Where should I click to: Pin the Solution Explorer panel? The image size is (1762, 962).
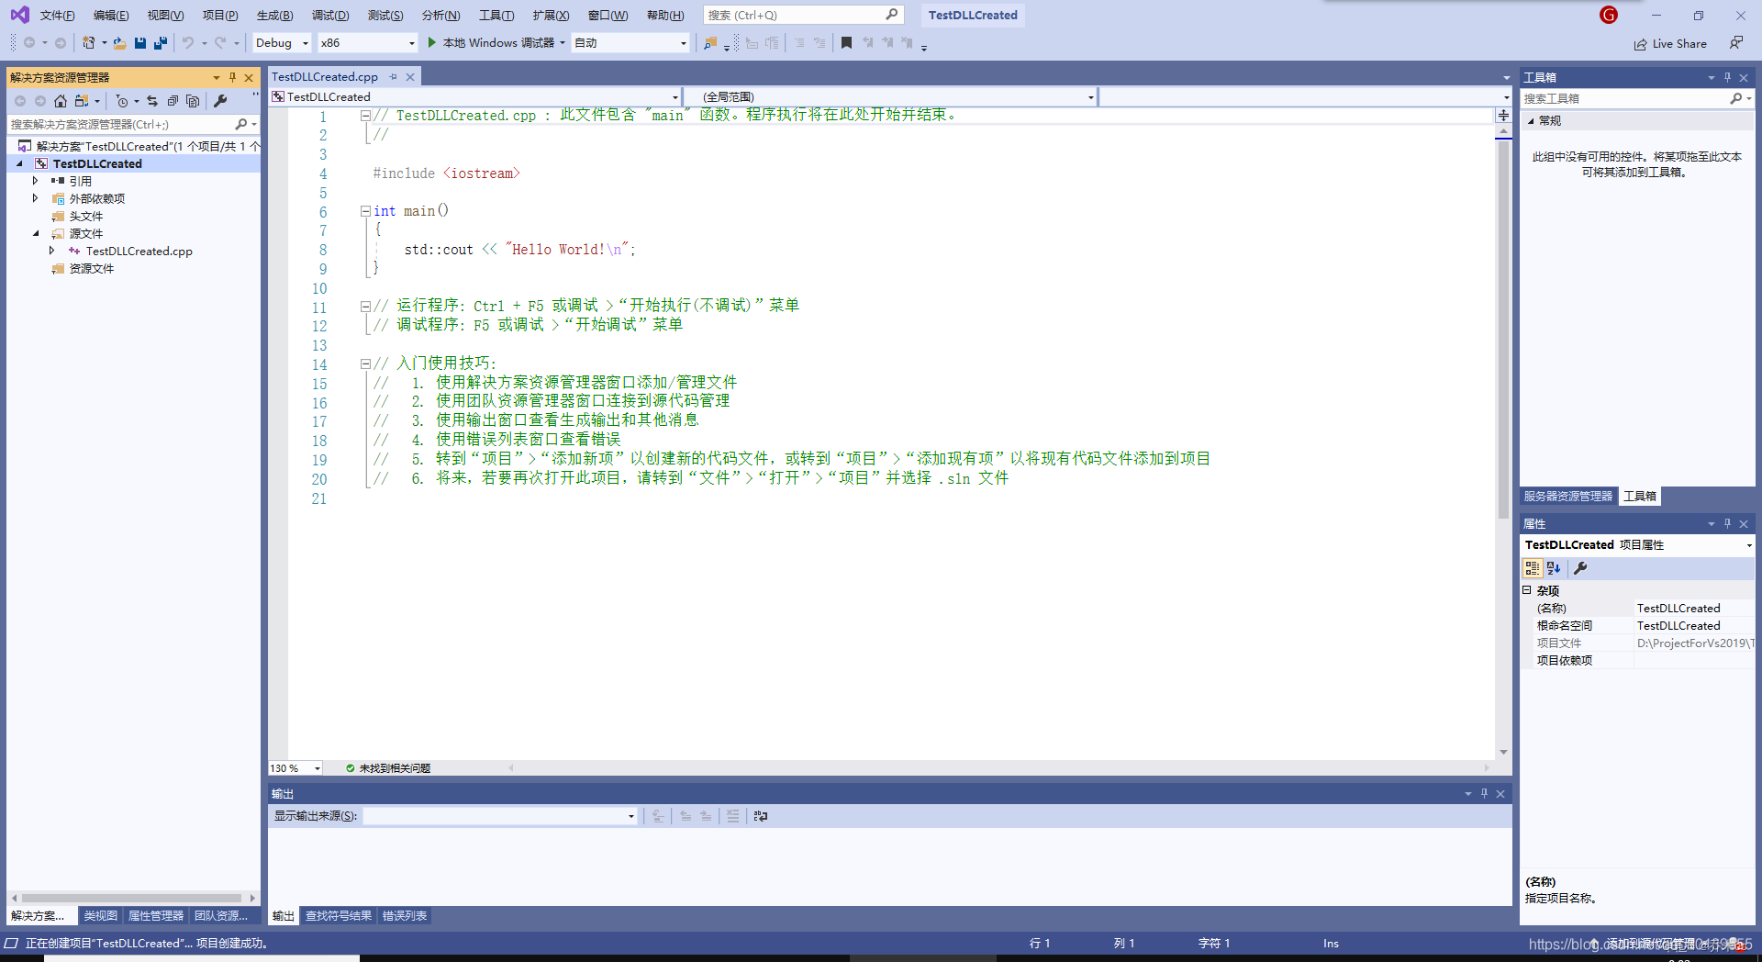[x=232, y=77]
